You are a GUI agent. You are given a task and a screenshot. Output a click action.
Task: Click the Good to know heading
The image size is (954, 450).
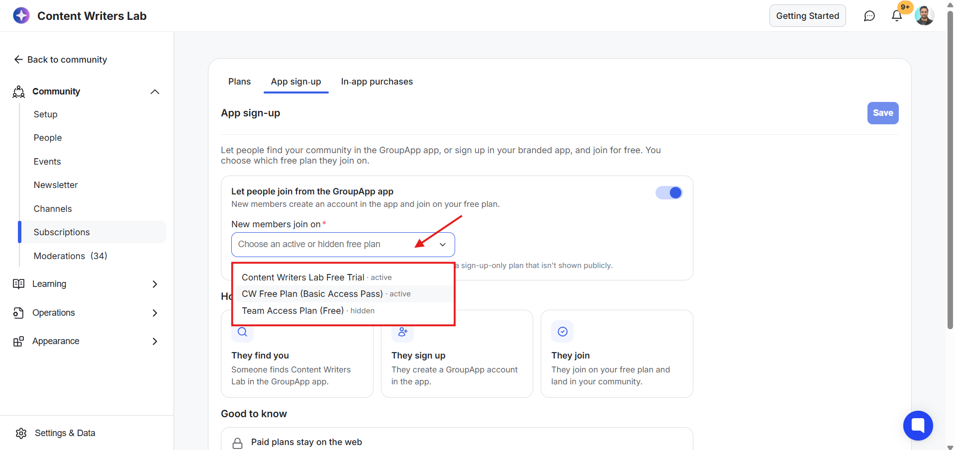(x=254, y=414)
